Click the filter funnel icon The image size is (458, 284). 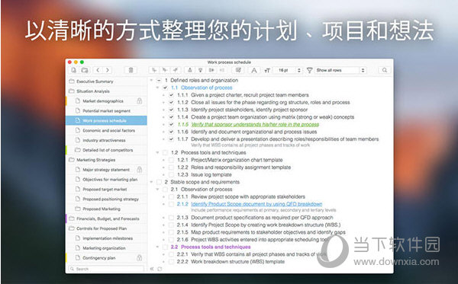pos(310,70)
